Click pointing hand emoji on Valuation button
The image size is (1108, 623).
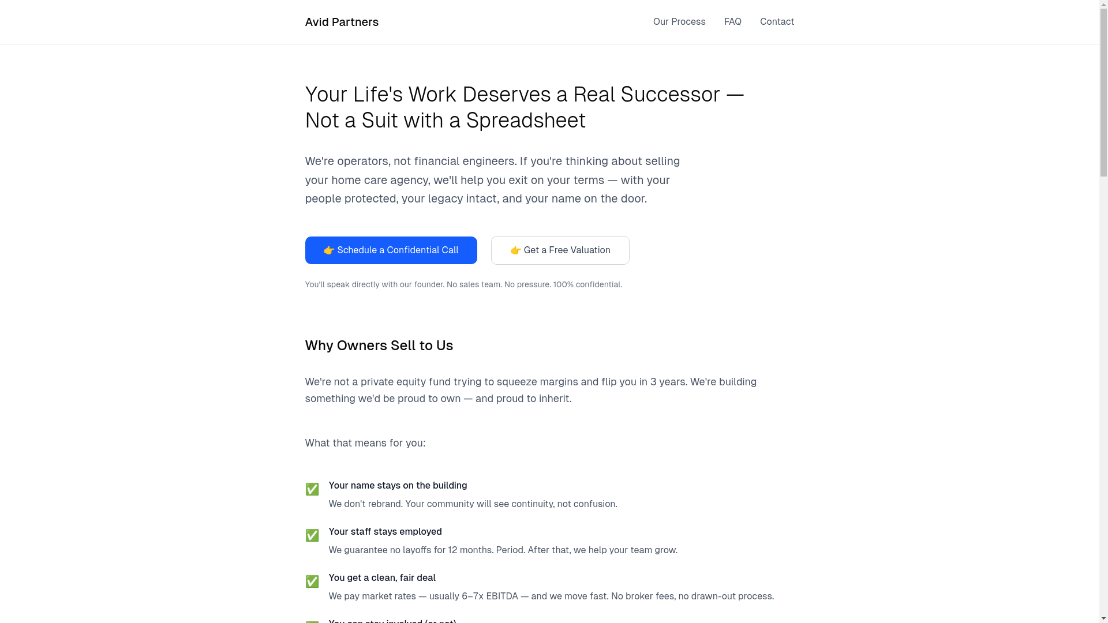point(515,250)
